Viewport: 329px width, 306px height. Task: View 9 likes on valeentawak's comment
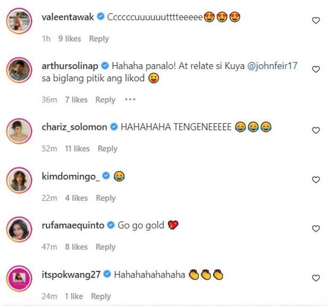70,39
